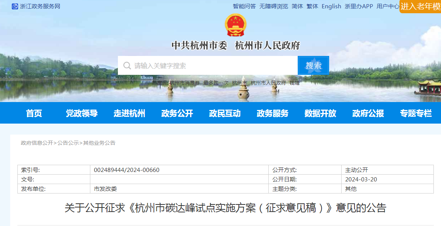Open 用户中心 in top bar
441x226 pixels.
tap(388, 6)
